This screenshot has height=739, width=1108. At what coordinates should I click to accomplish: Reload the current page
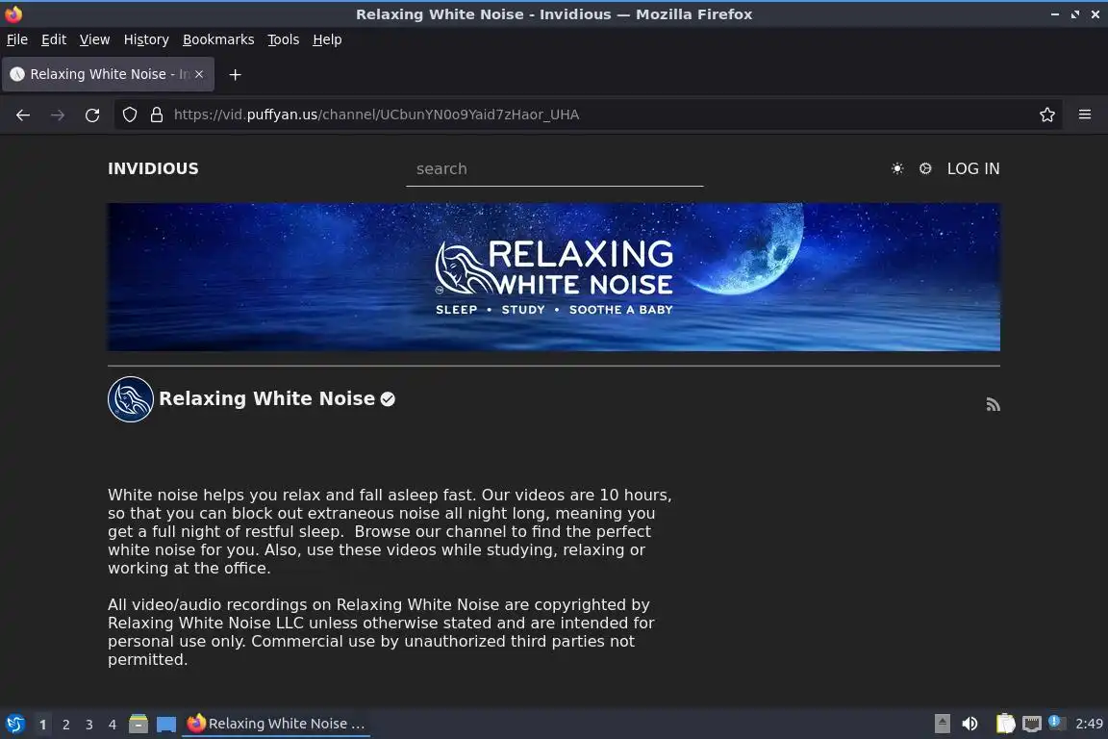pyautogui.click(x=92, y=115)
